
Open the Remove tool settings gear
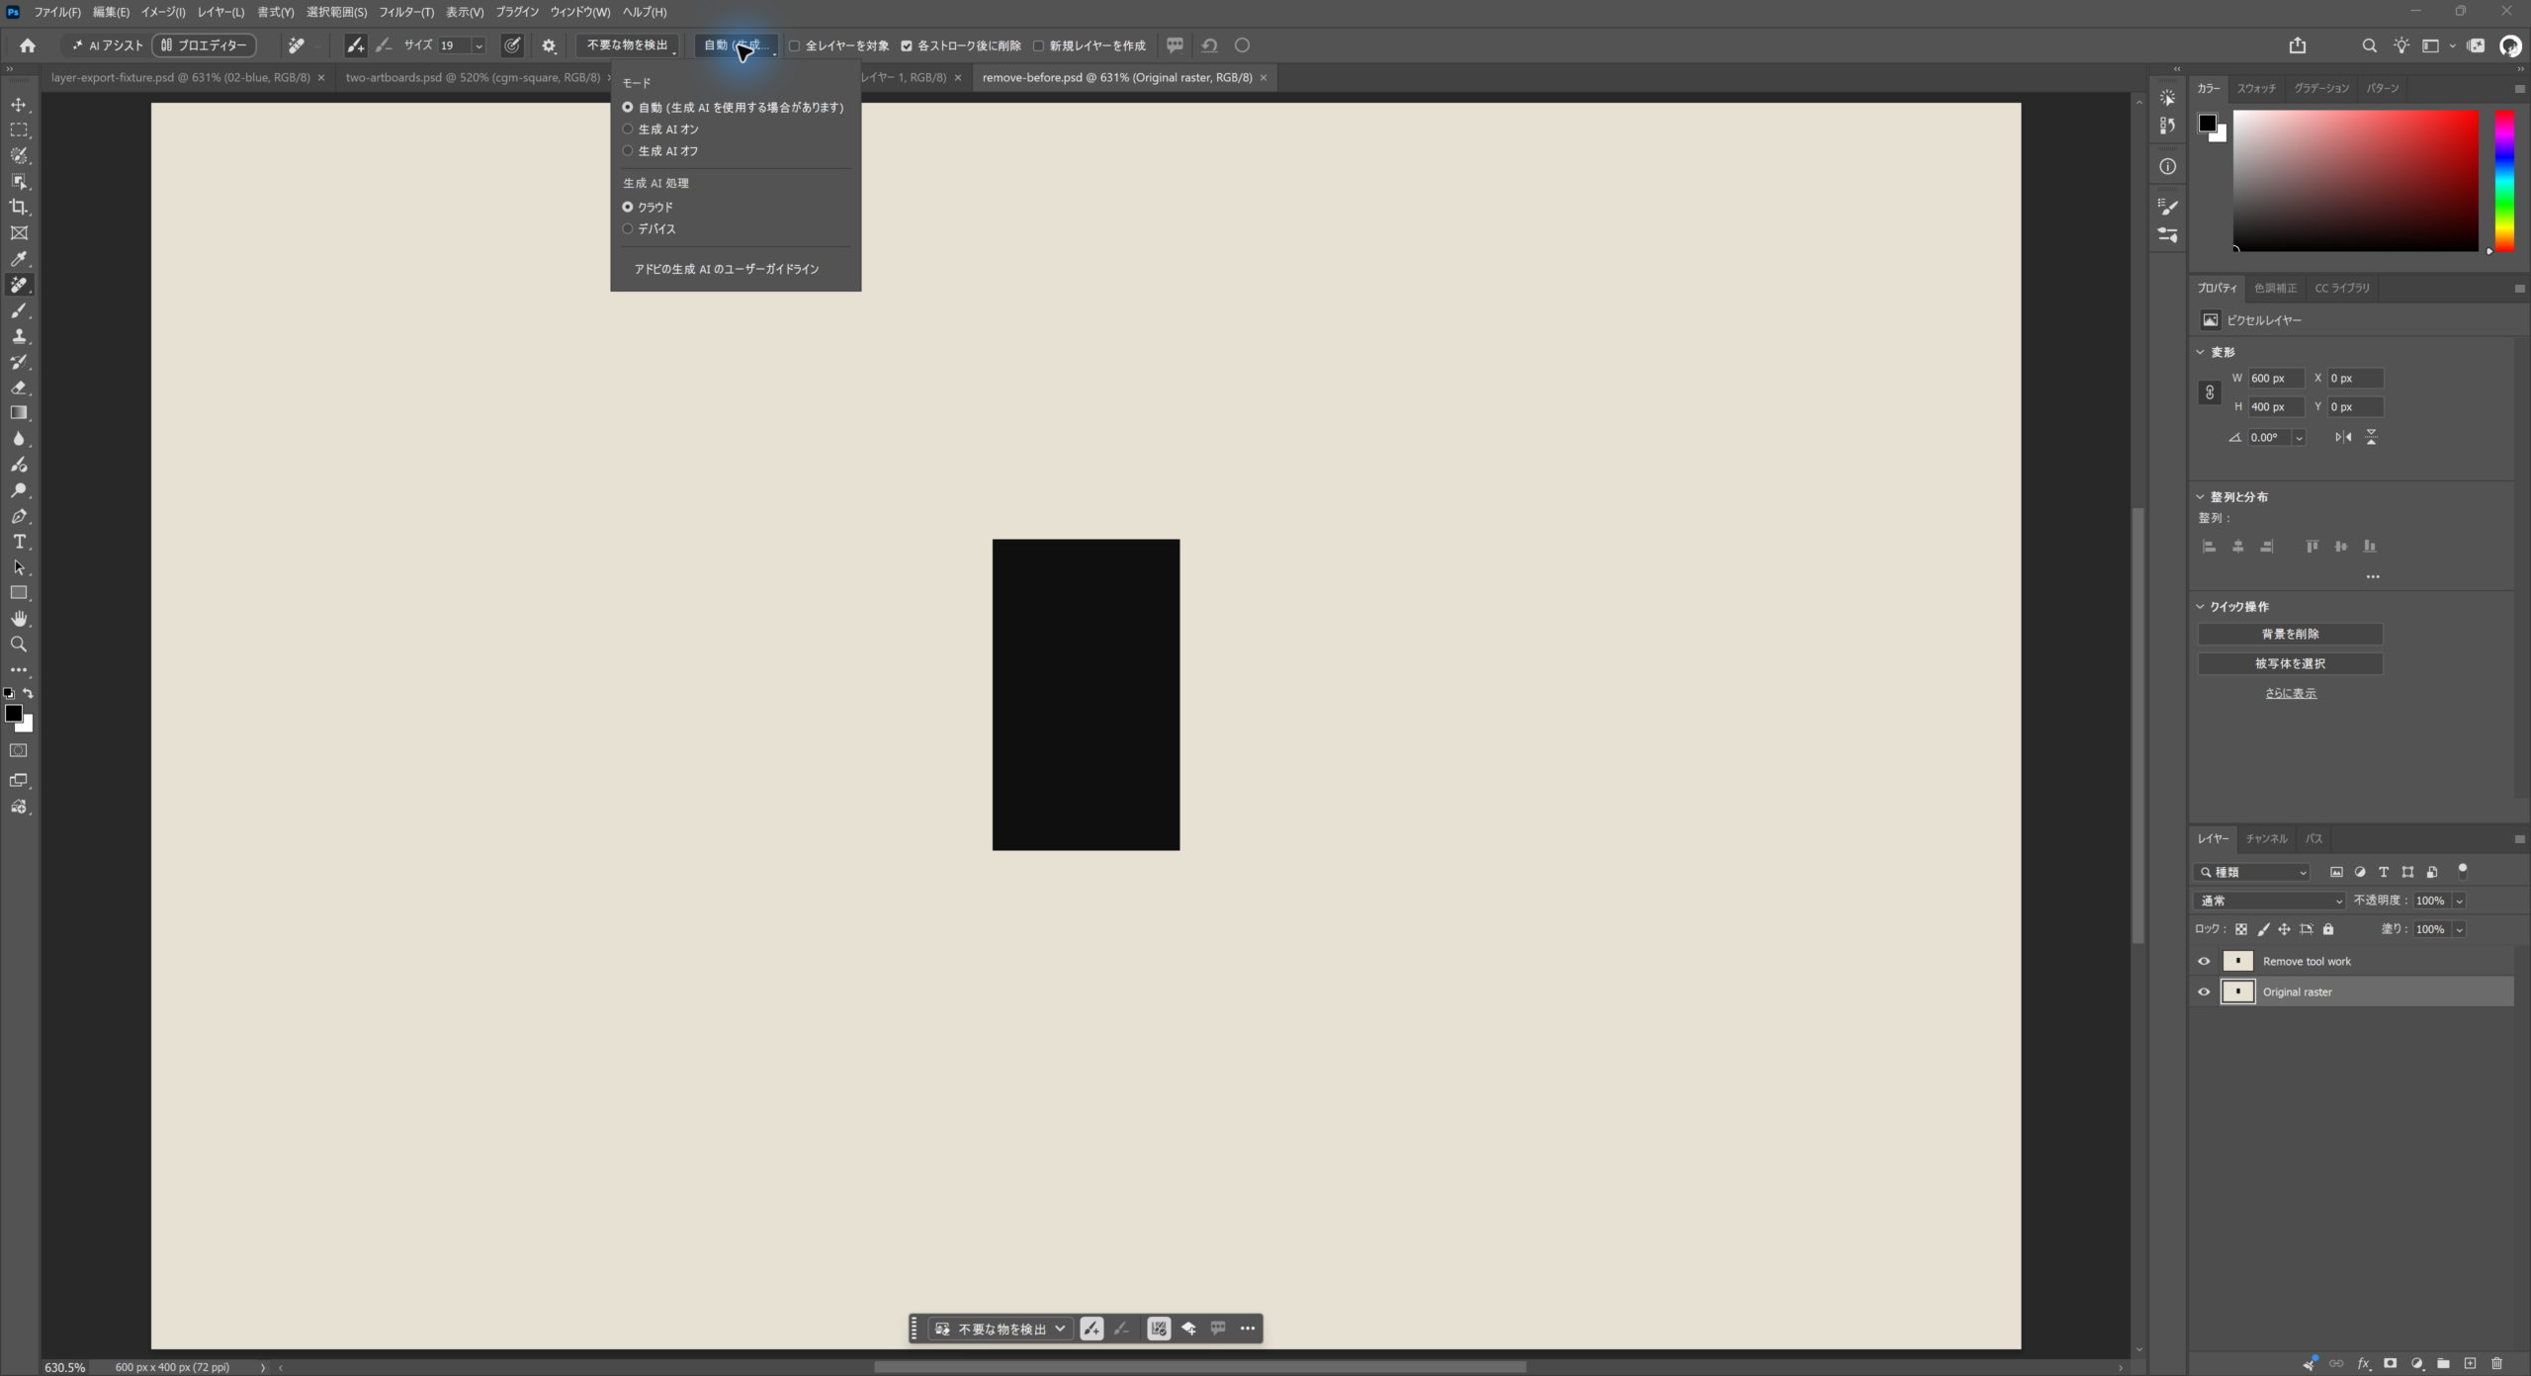549,45
